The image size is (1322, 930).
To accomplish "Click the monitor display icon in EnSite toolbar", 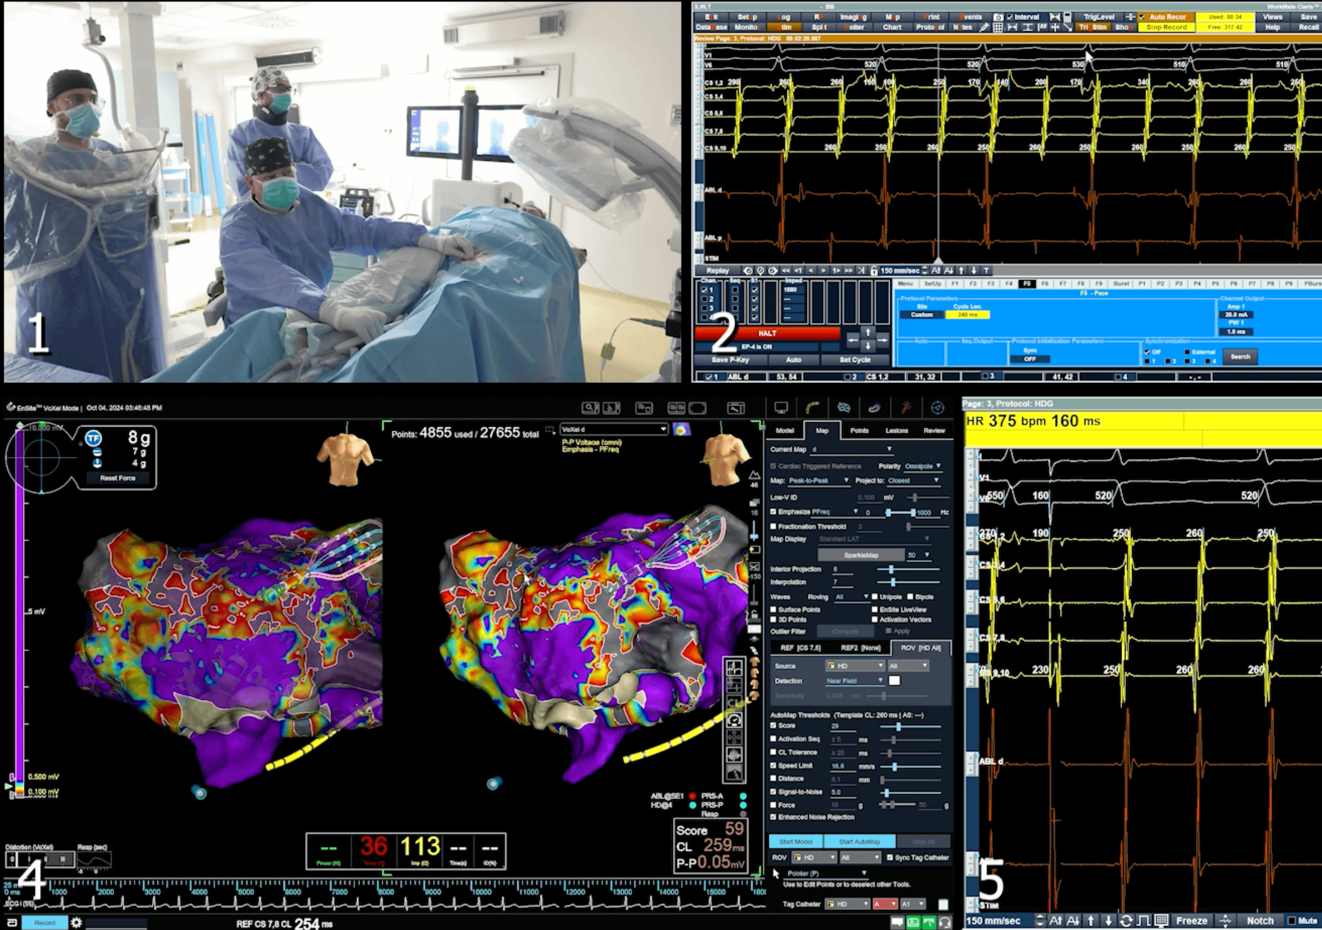I will [x=781, y=408].
